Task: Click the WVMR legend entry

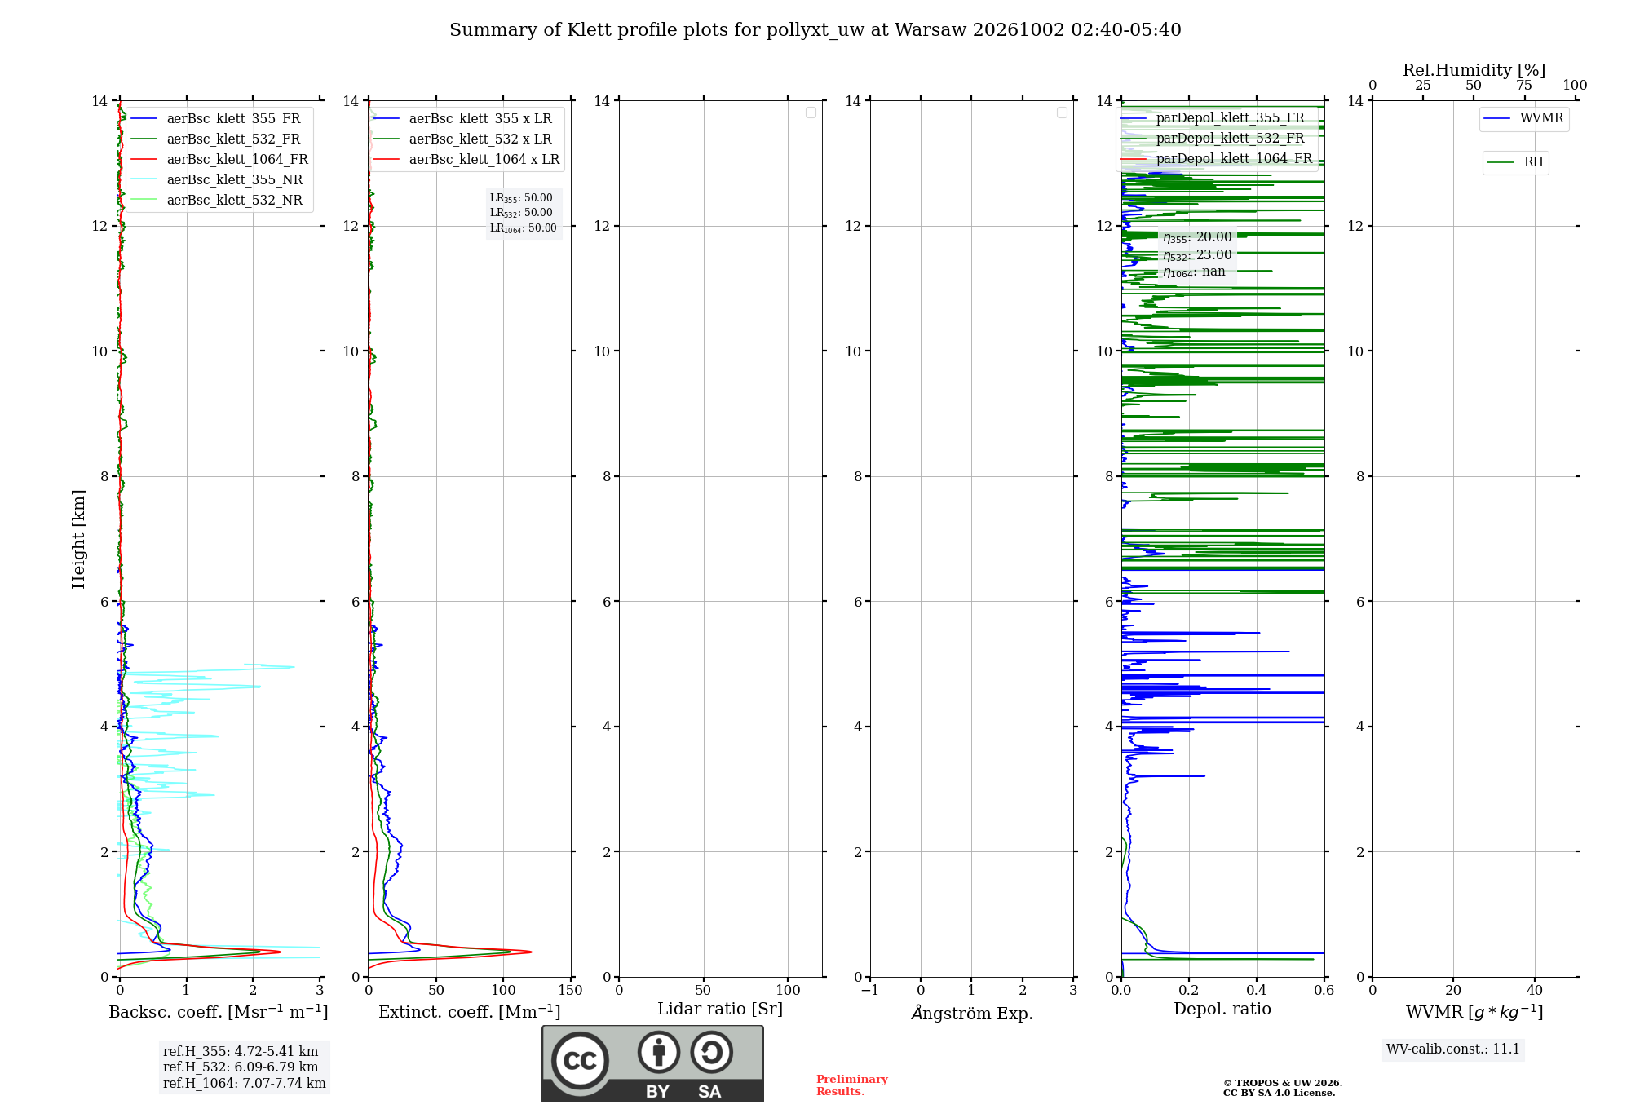Action: click(x=1523, y=118)
